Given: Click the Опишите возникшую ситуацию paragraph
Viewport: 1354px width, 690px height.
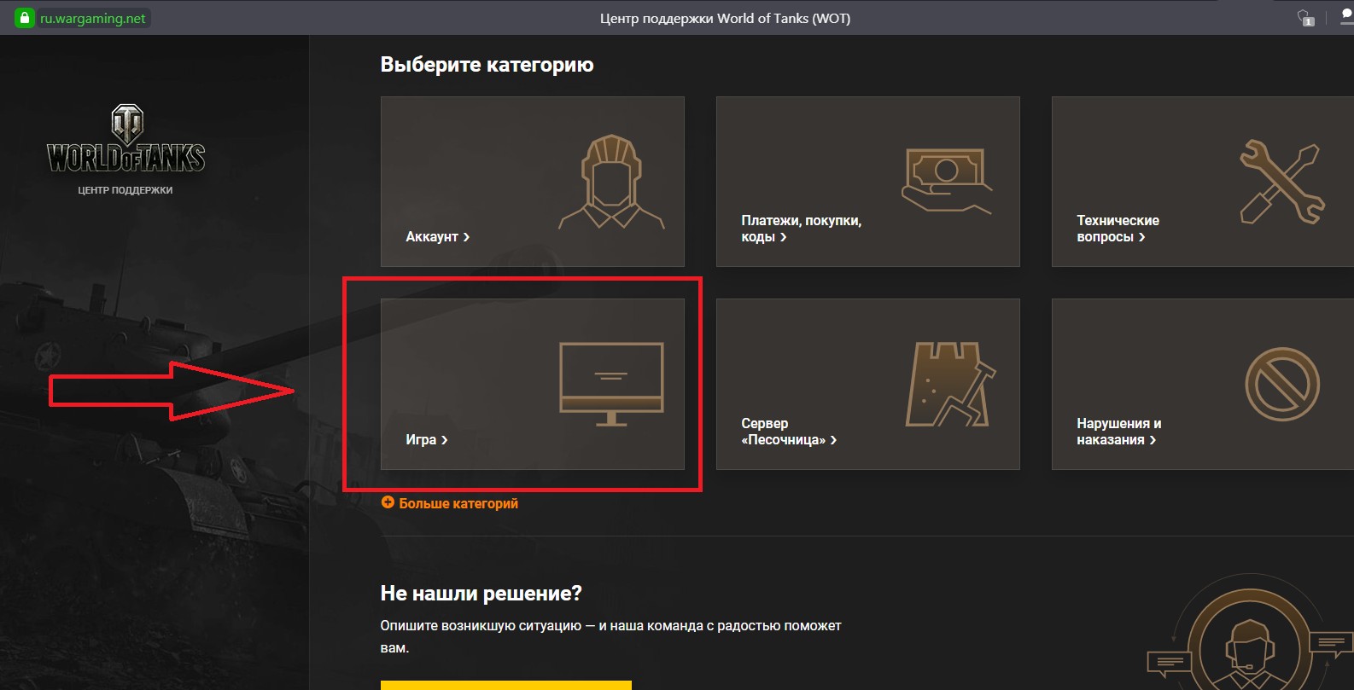Looking at the screenshot, I should click(x=610, y=636).
